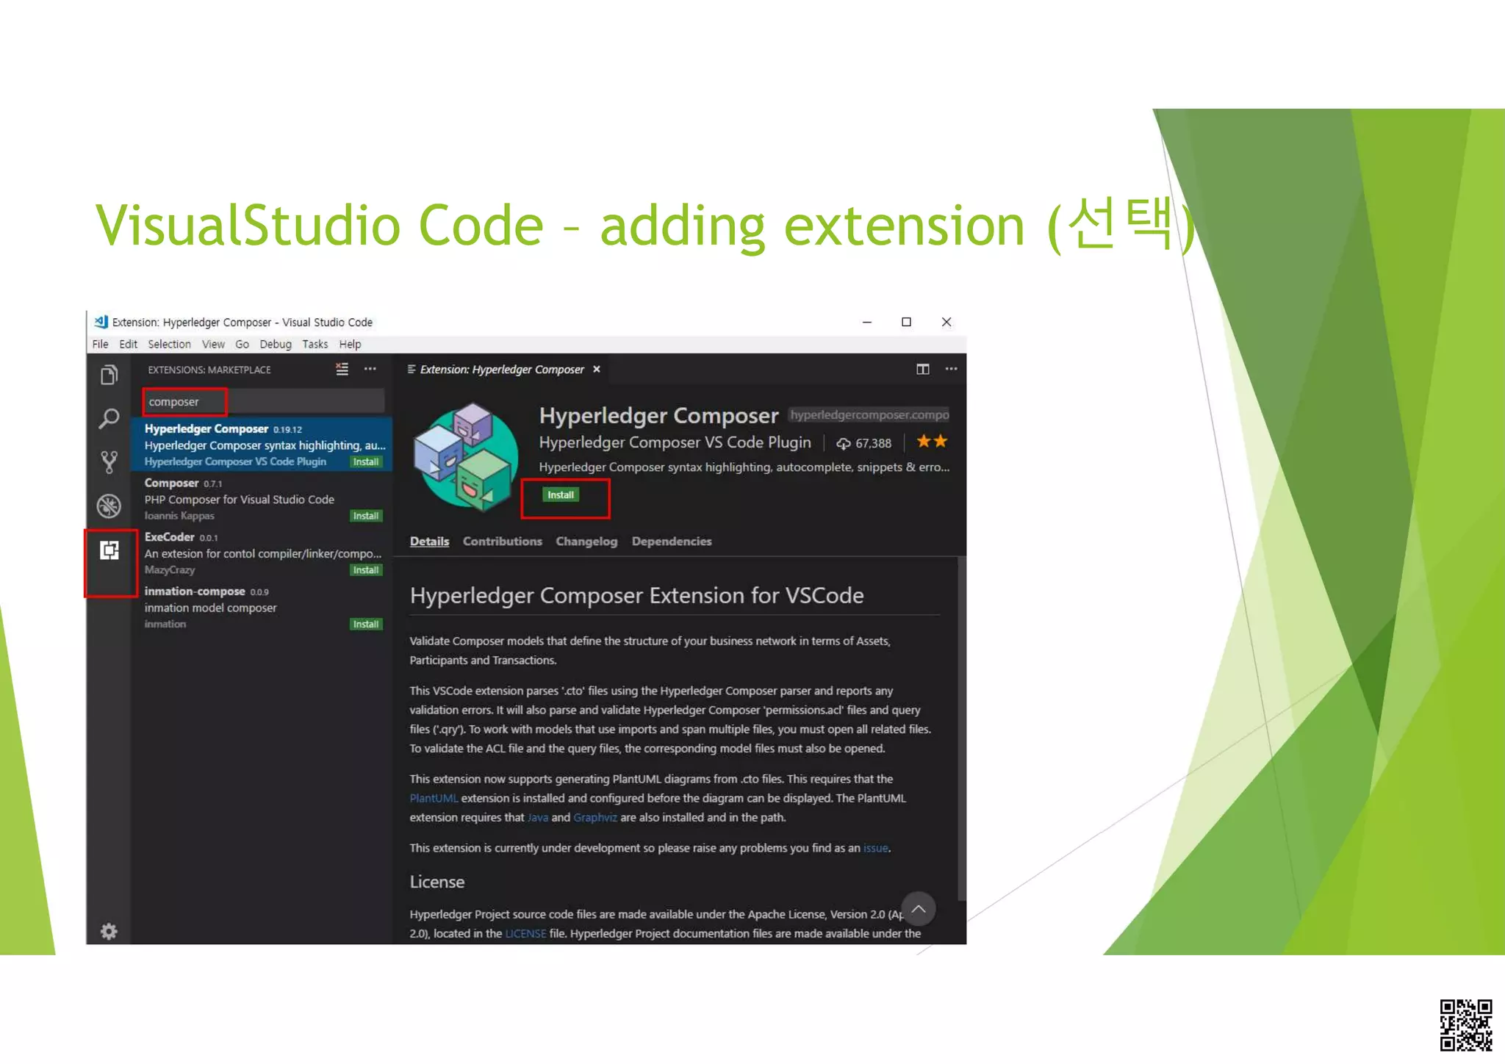Open the Manage gear settings icon
This screenshot has width=1505, height=1064.
pos(109,931)
